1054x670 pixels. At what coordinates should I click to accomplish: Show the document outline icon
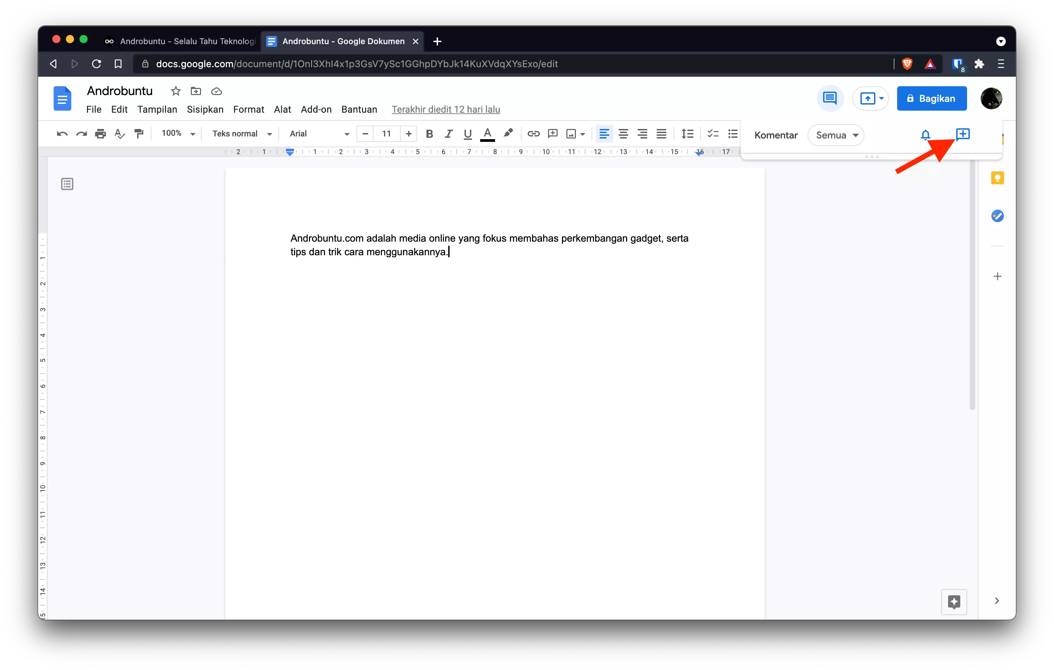point(67,184)
